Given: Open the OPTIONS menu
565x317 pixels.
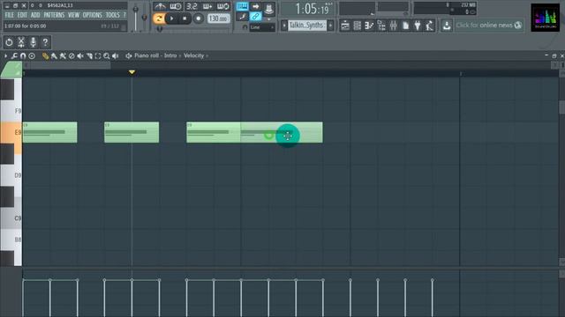Looking at the screenshot, I should tap(93, 15).
